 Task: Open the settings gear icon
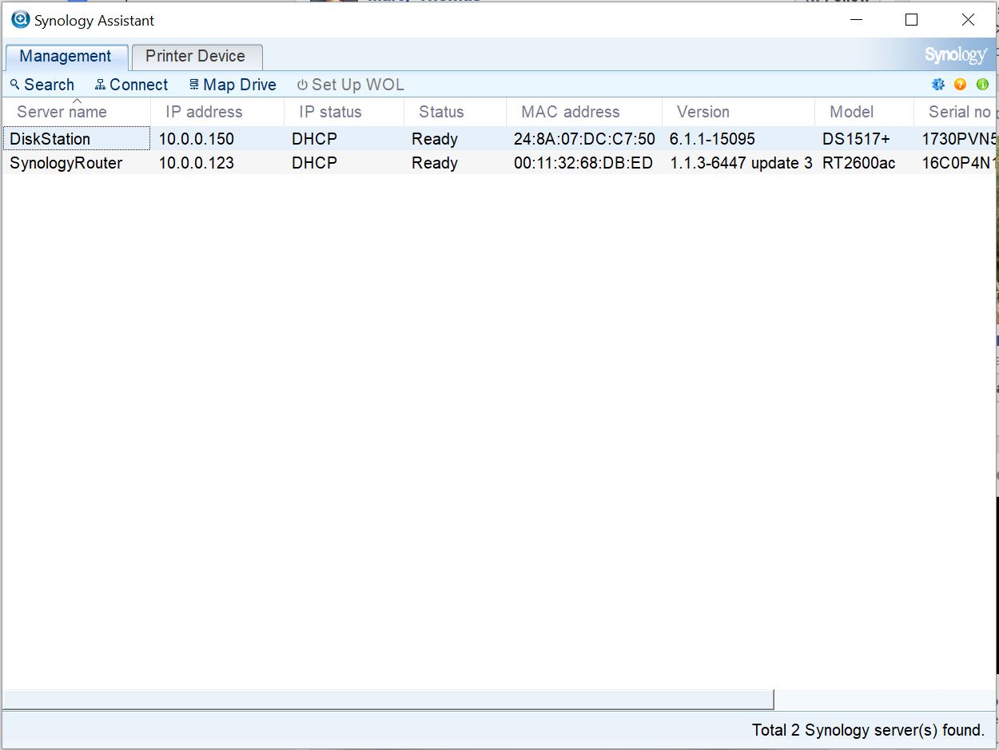938,85
